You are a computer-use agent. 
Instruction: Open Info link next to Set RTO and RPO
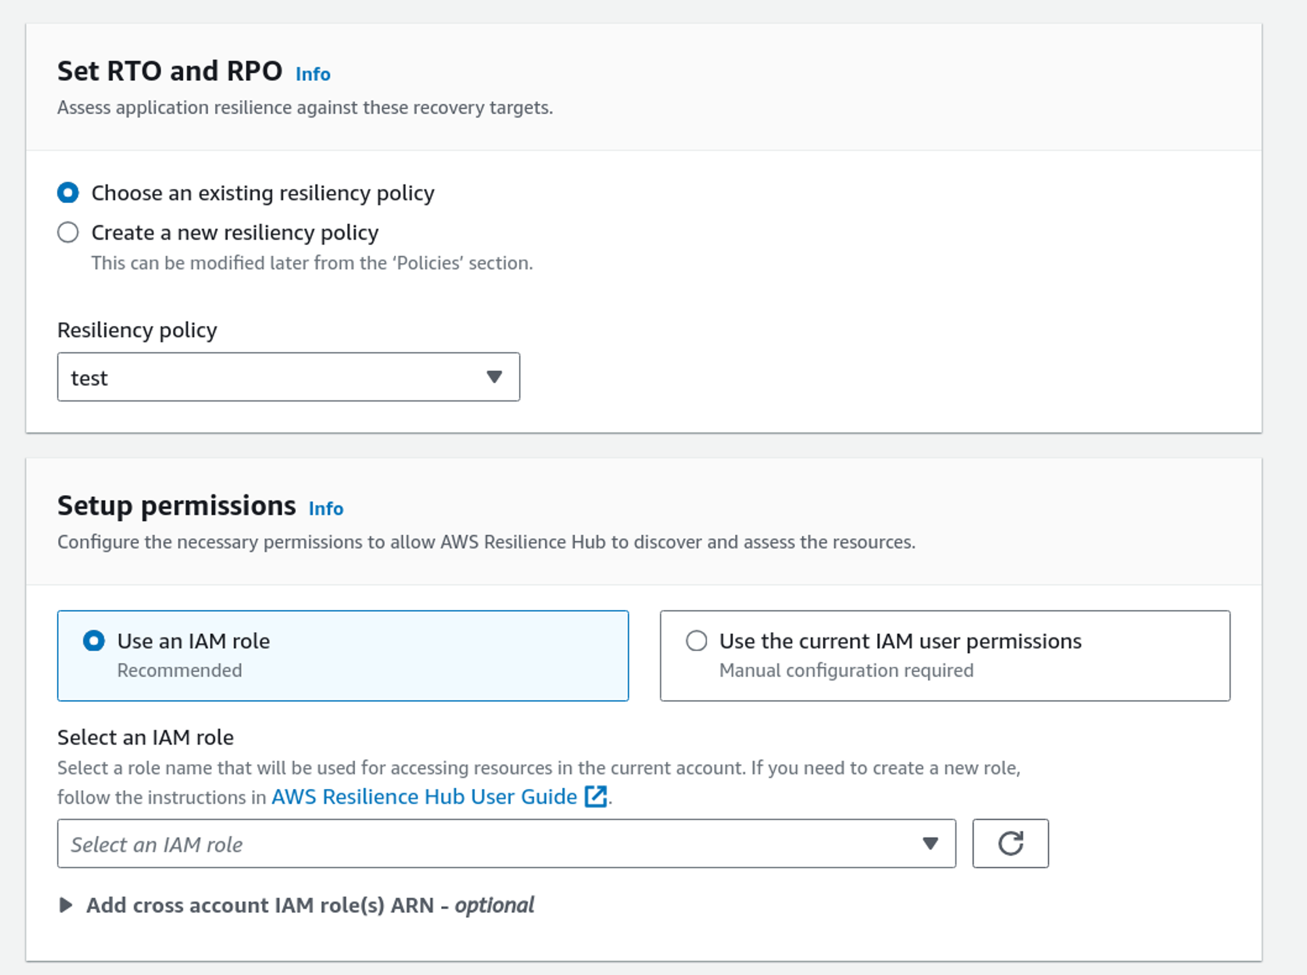click(312, 74)
